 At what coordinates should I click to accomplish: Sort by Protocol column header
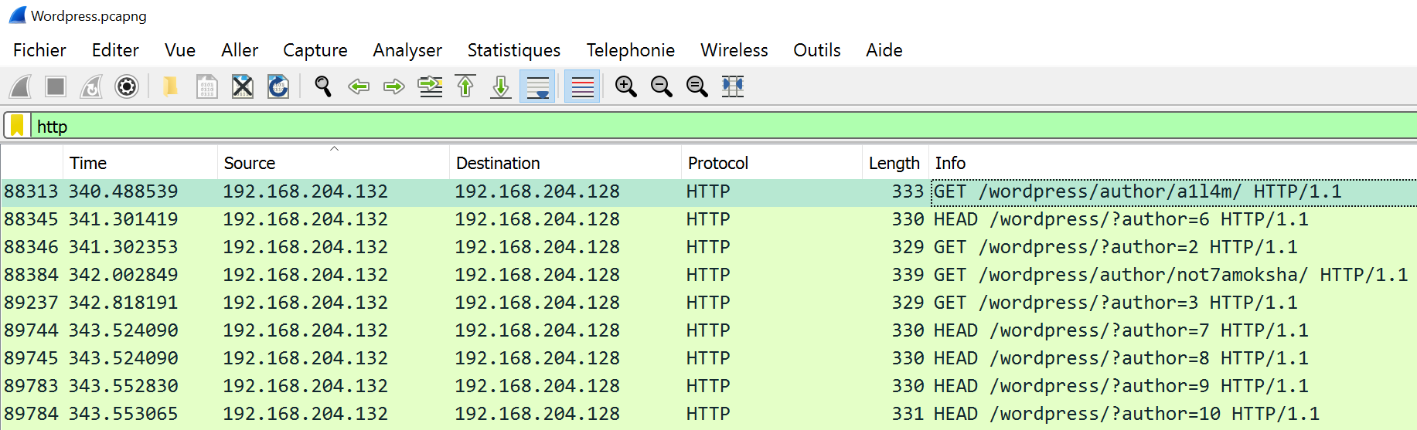pyautogui.click(x=772, y=163)
